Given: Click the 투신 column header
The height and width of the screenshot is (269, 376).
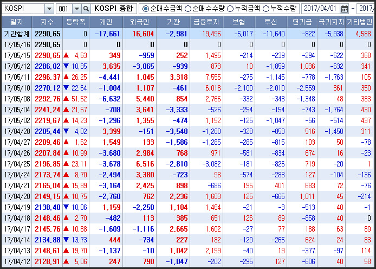Looking at the screenshot, I should pos(271,22).
